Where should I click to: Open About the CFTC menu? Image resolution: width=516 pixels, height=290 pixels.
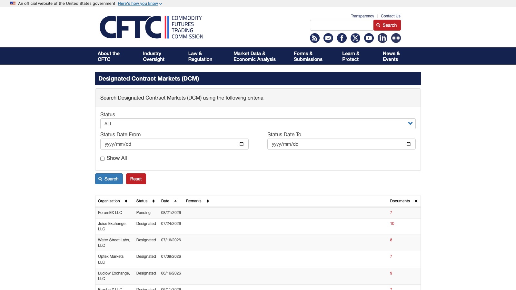pos(109,56)
